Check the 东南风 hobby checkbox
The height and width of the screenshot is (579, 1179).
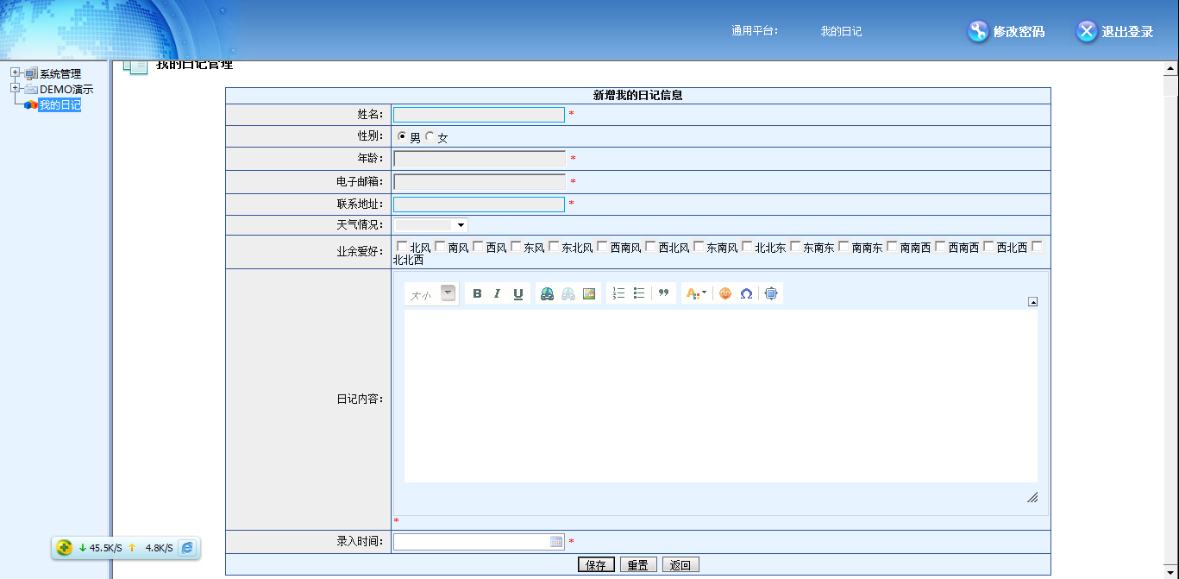pos(699,246)
